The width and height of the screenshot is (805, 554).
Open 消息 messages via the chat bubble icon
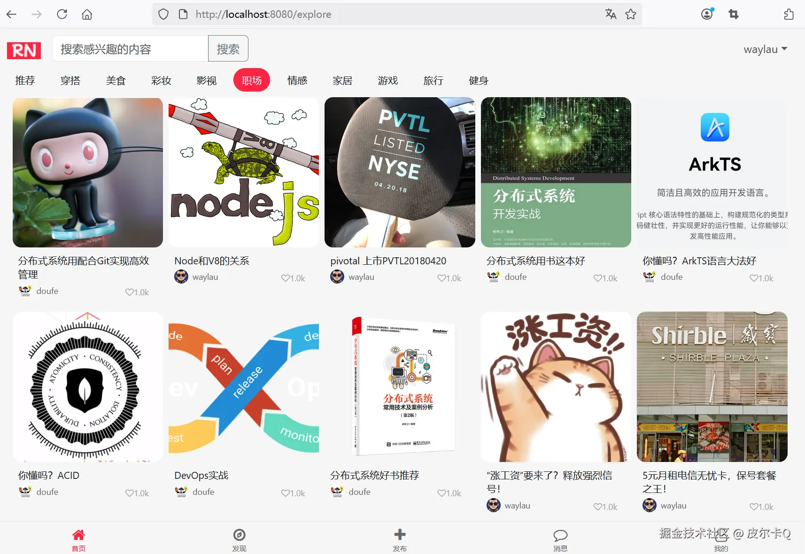click(560, 534)
